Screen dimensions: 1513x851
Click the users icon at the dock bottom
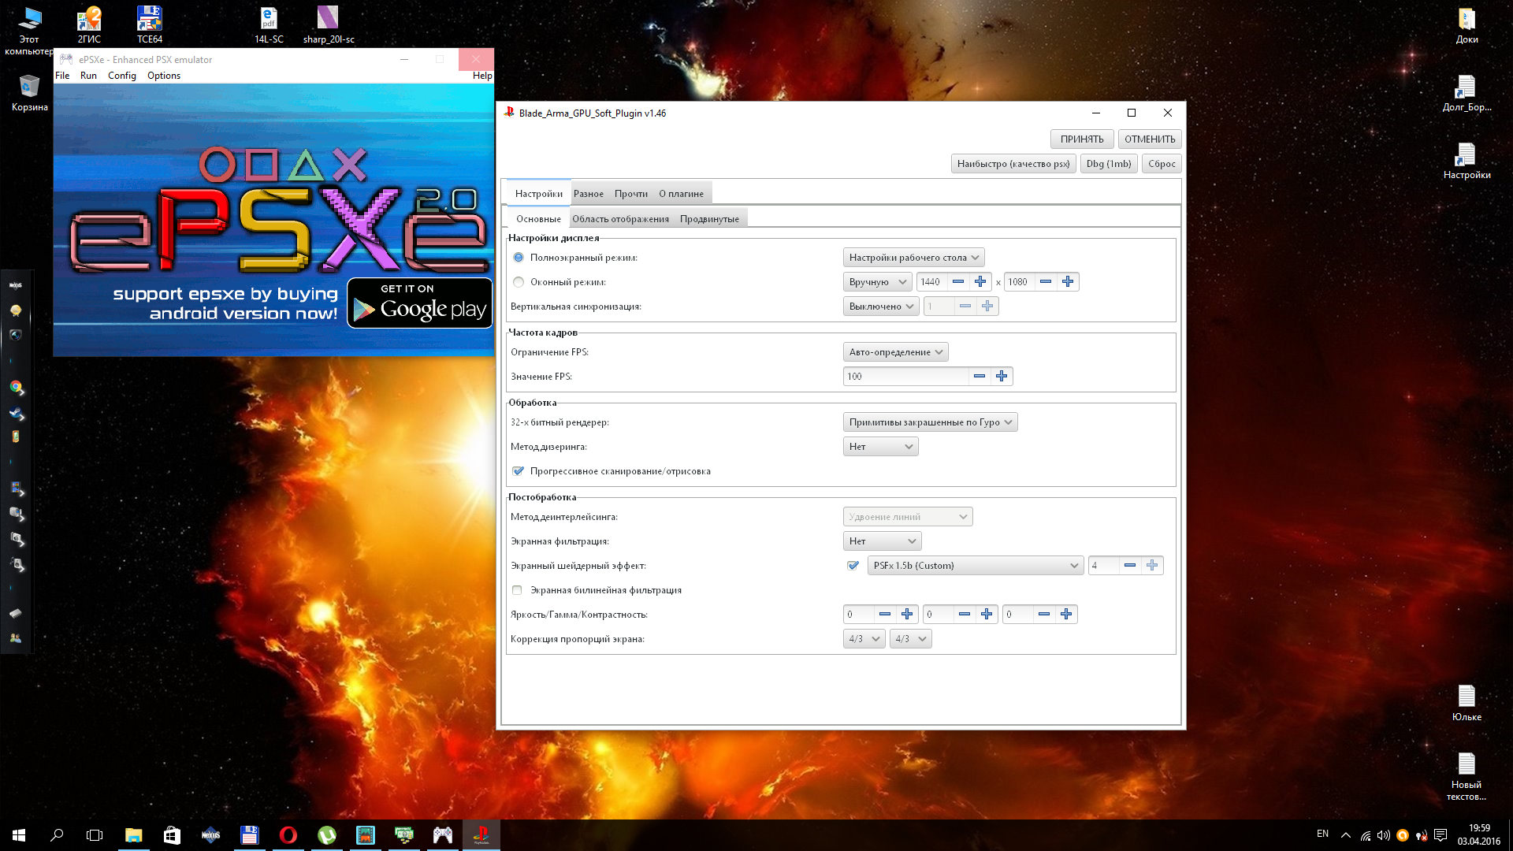(16, 638)
